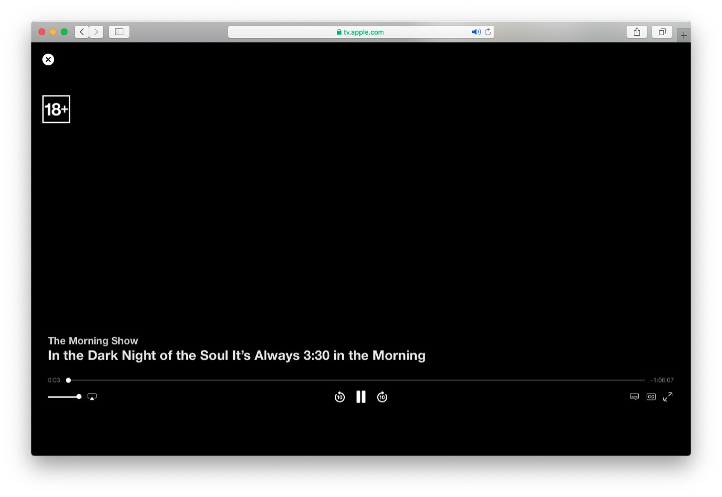Click the remaining time -1:06:07 label
This screenshot has height=497, width=722.
[x=662, y=380]
